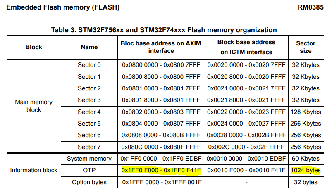332x195 pixels.
Task: Select the Sector 0 name cell
Action: pos(89,65)
